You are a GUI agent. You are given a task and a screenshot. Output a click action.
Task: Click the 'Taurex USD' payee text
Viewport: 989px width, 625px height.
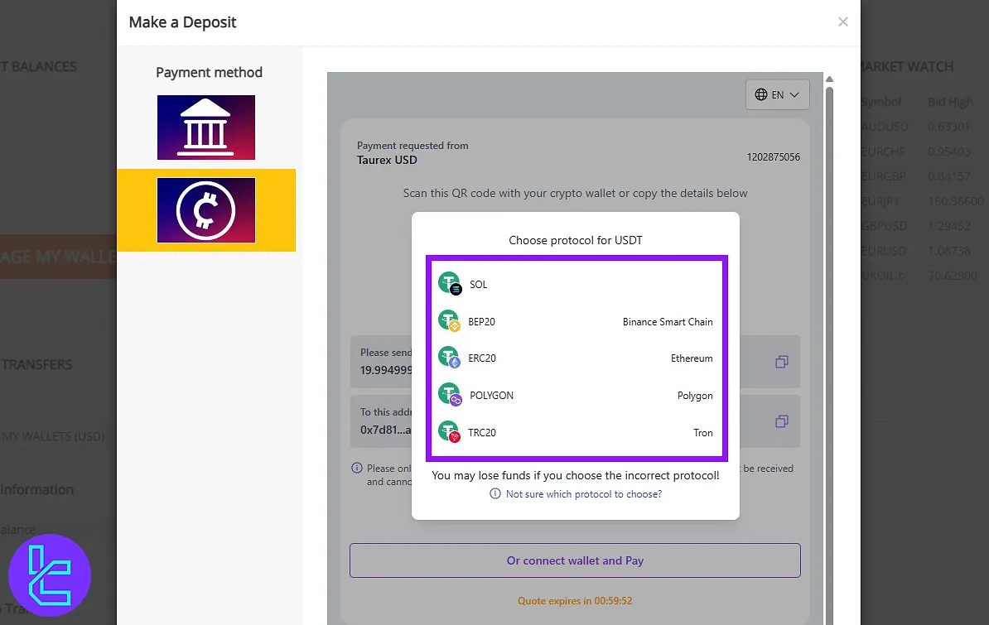[x=387, y=160]
